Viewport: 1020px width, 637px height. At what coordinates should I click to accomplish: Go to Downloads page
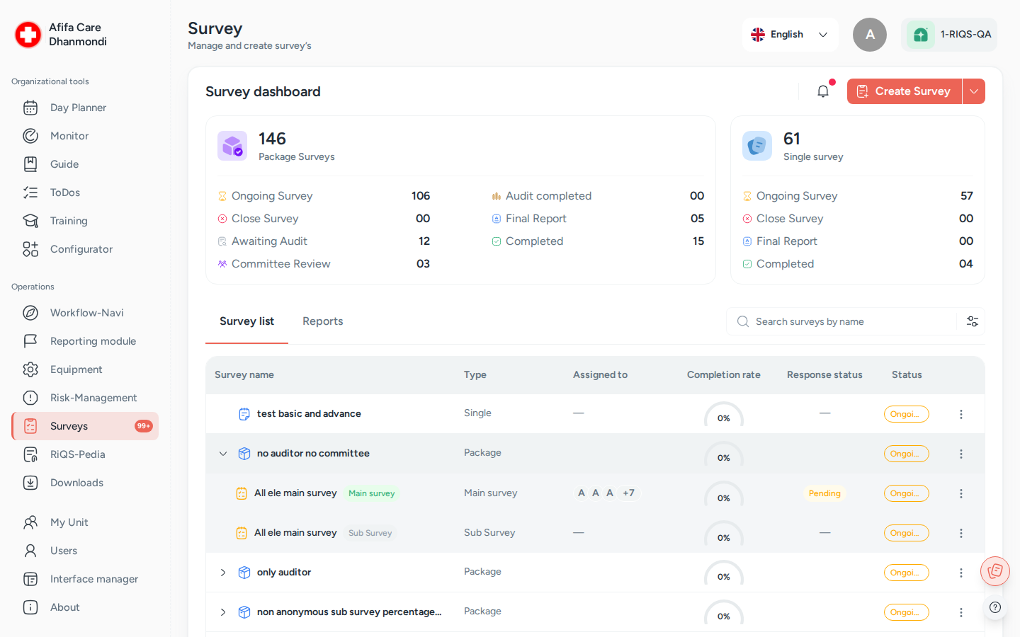coord(85,483)
